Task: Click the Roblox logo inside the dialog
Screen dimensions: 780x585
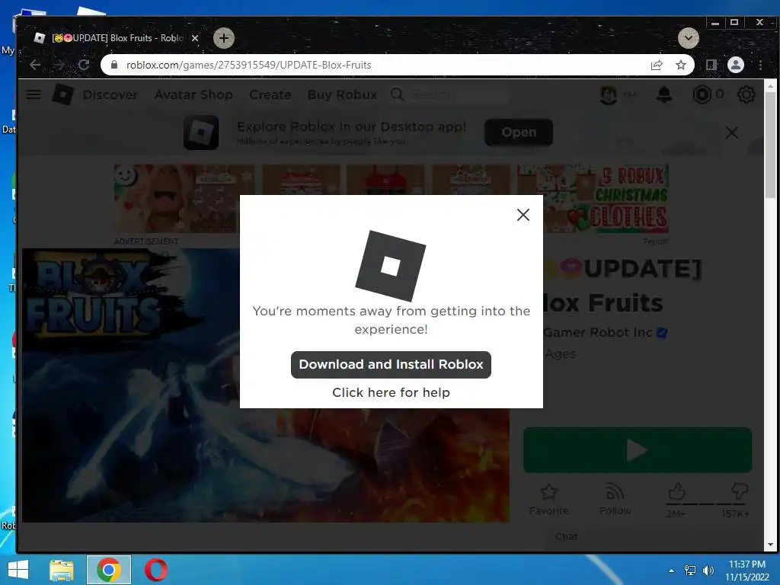Action: coord(391,266)
